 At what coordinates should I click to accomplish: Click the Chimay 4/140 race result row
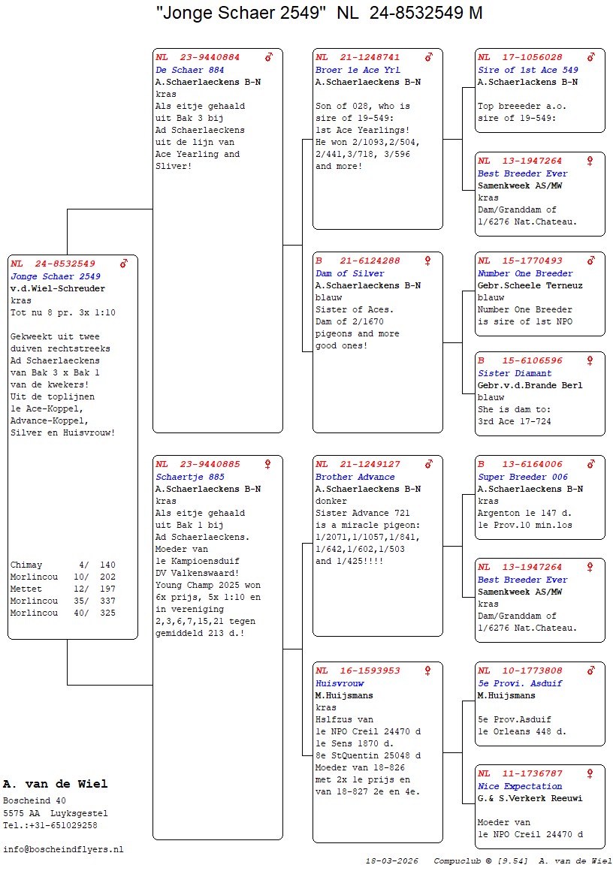click(x=63, y=565)
